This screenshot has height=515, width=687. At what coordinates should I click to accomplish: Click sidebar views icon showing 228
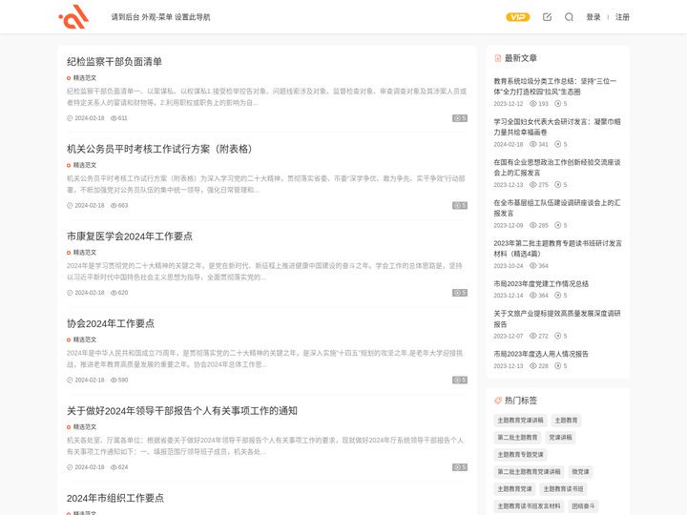(533, 365)
